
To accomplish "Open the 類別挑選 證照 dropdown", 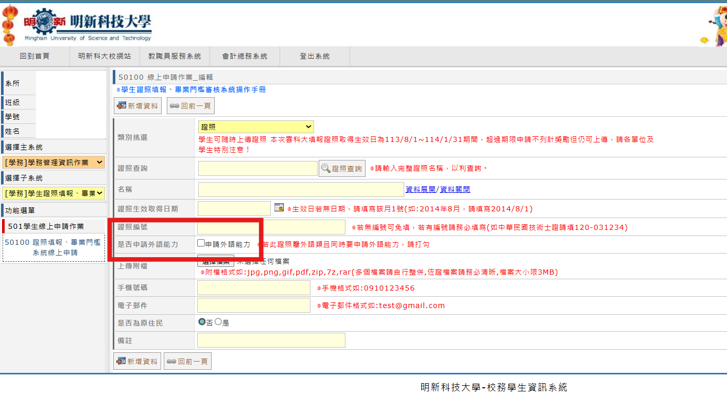I will 256,127.
